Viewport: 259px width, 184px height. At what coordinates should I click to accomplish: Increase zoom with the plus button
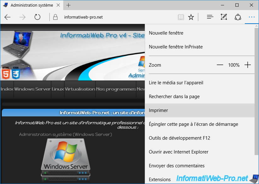tap(248, 65)
